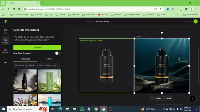Select the Generate tool in sidebar

[5, 41]
